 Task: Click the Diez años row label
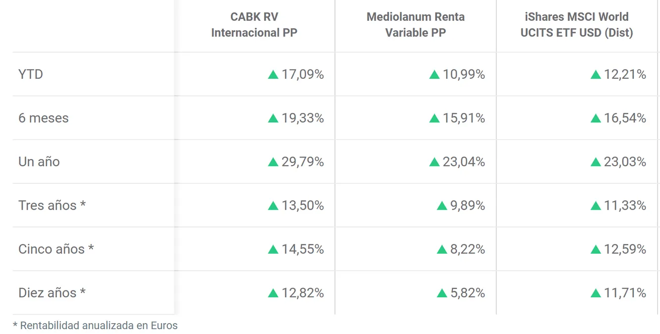coord(52,292)
